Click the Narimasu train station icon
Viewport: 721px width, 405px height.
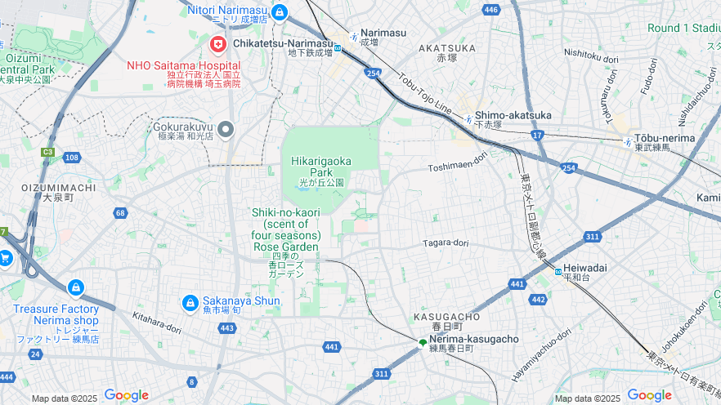[354, 38]
